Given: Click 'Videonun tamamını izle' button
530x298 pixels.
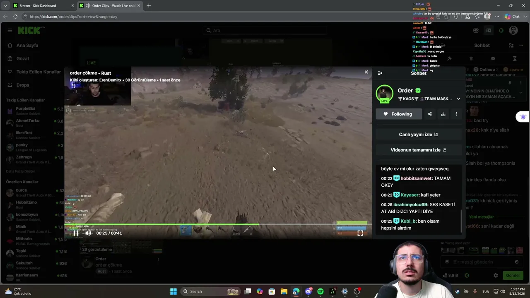Looking at the screenshot, I should coord(418,150).
